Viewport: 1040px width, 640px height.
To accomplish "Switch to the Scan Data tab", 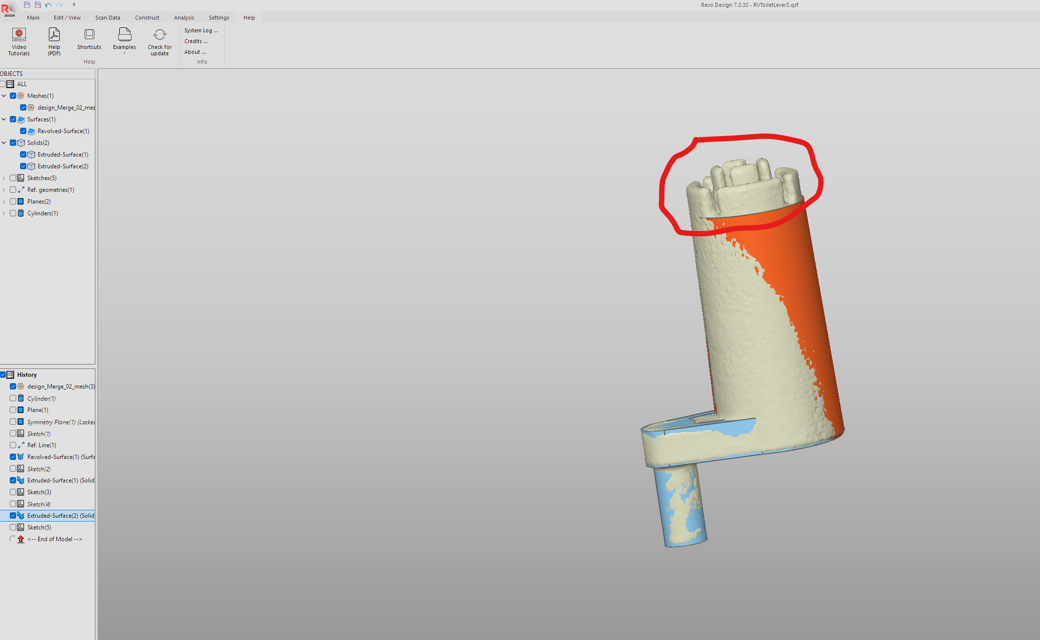I will coord(108,18).
